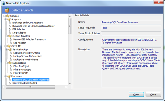
Task: Click the Custom Adapters folder icon
Action: [x=10, y=36]
